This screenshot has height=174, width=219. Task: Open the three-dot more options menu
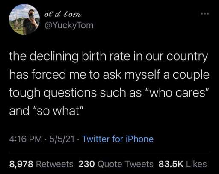(x=205, y=14)
